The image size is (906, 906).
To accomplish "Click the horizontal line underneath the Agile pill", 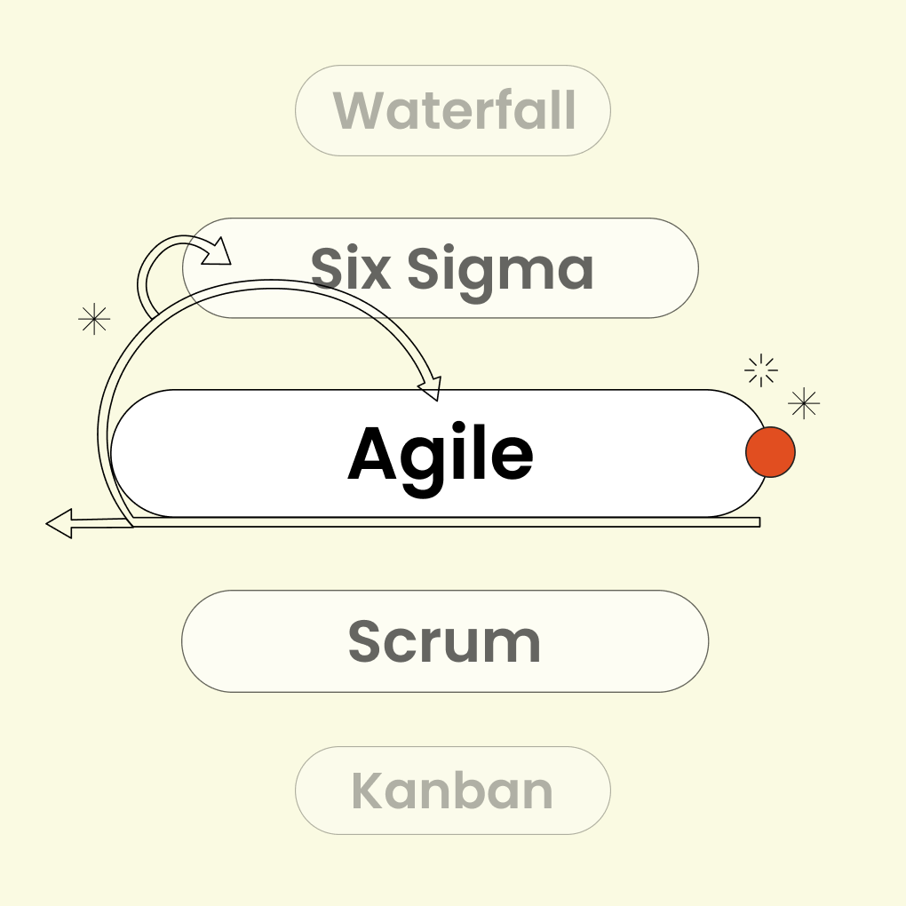I will (x=444, y=522).
